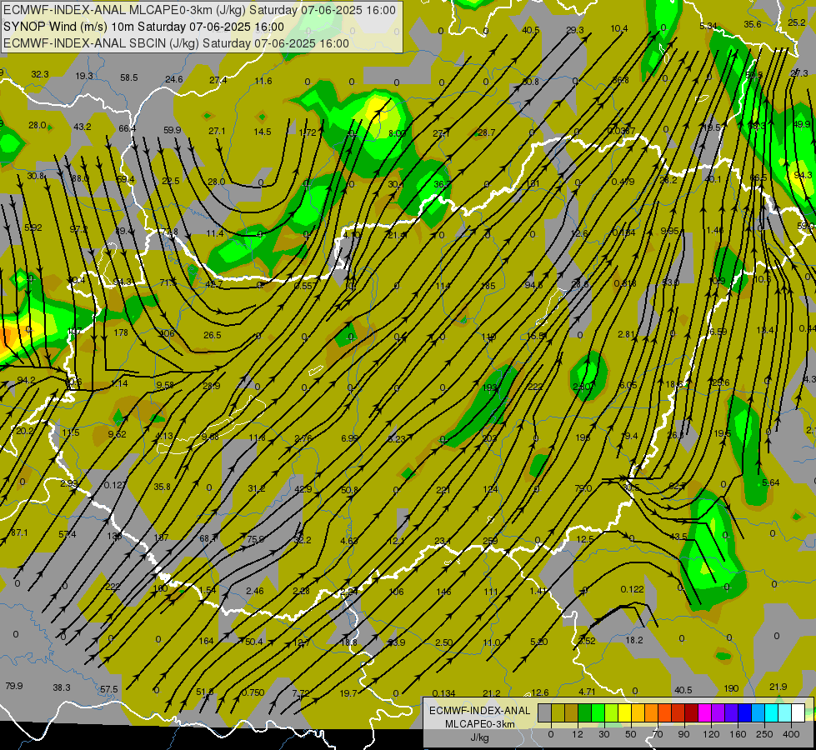The image size is (816, 750).
Task: Click the map value 4.71
Action: pos(587,692)
